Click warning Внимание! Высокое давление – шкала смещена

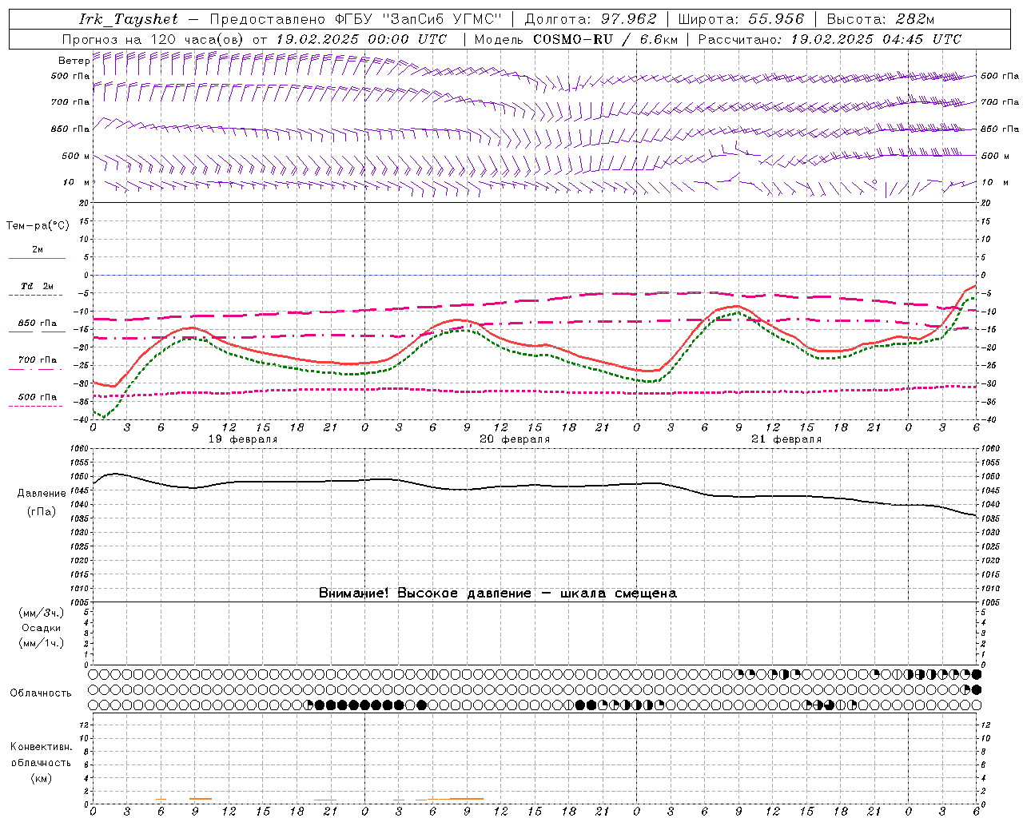click(x=498, y=594)
